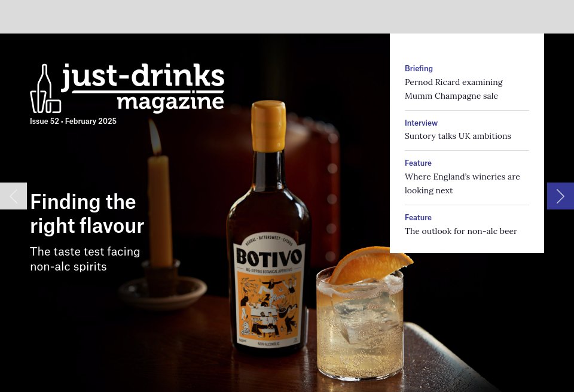
Task: Select the white arrow on the left edge
Action: [13, 196]
